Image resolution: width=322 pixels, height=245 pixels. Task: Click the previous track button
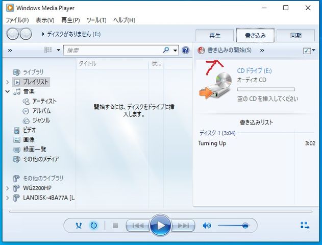coord(138,226)
